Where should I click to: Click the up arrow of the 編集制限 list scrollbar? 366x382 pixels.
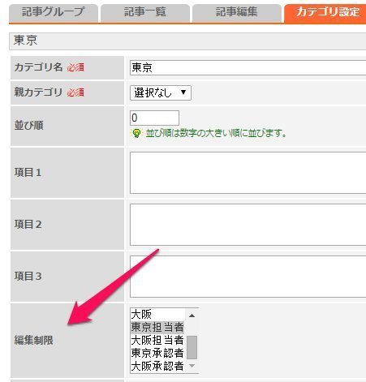click(x=192, y=315)
